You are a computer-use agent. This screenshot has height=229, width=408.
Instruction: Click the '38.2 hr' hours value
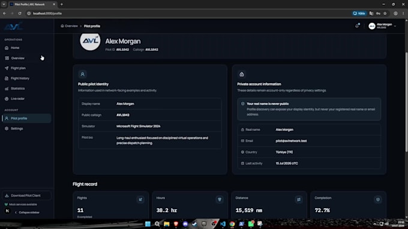coord(167,210)
